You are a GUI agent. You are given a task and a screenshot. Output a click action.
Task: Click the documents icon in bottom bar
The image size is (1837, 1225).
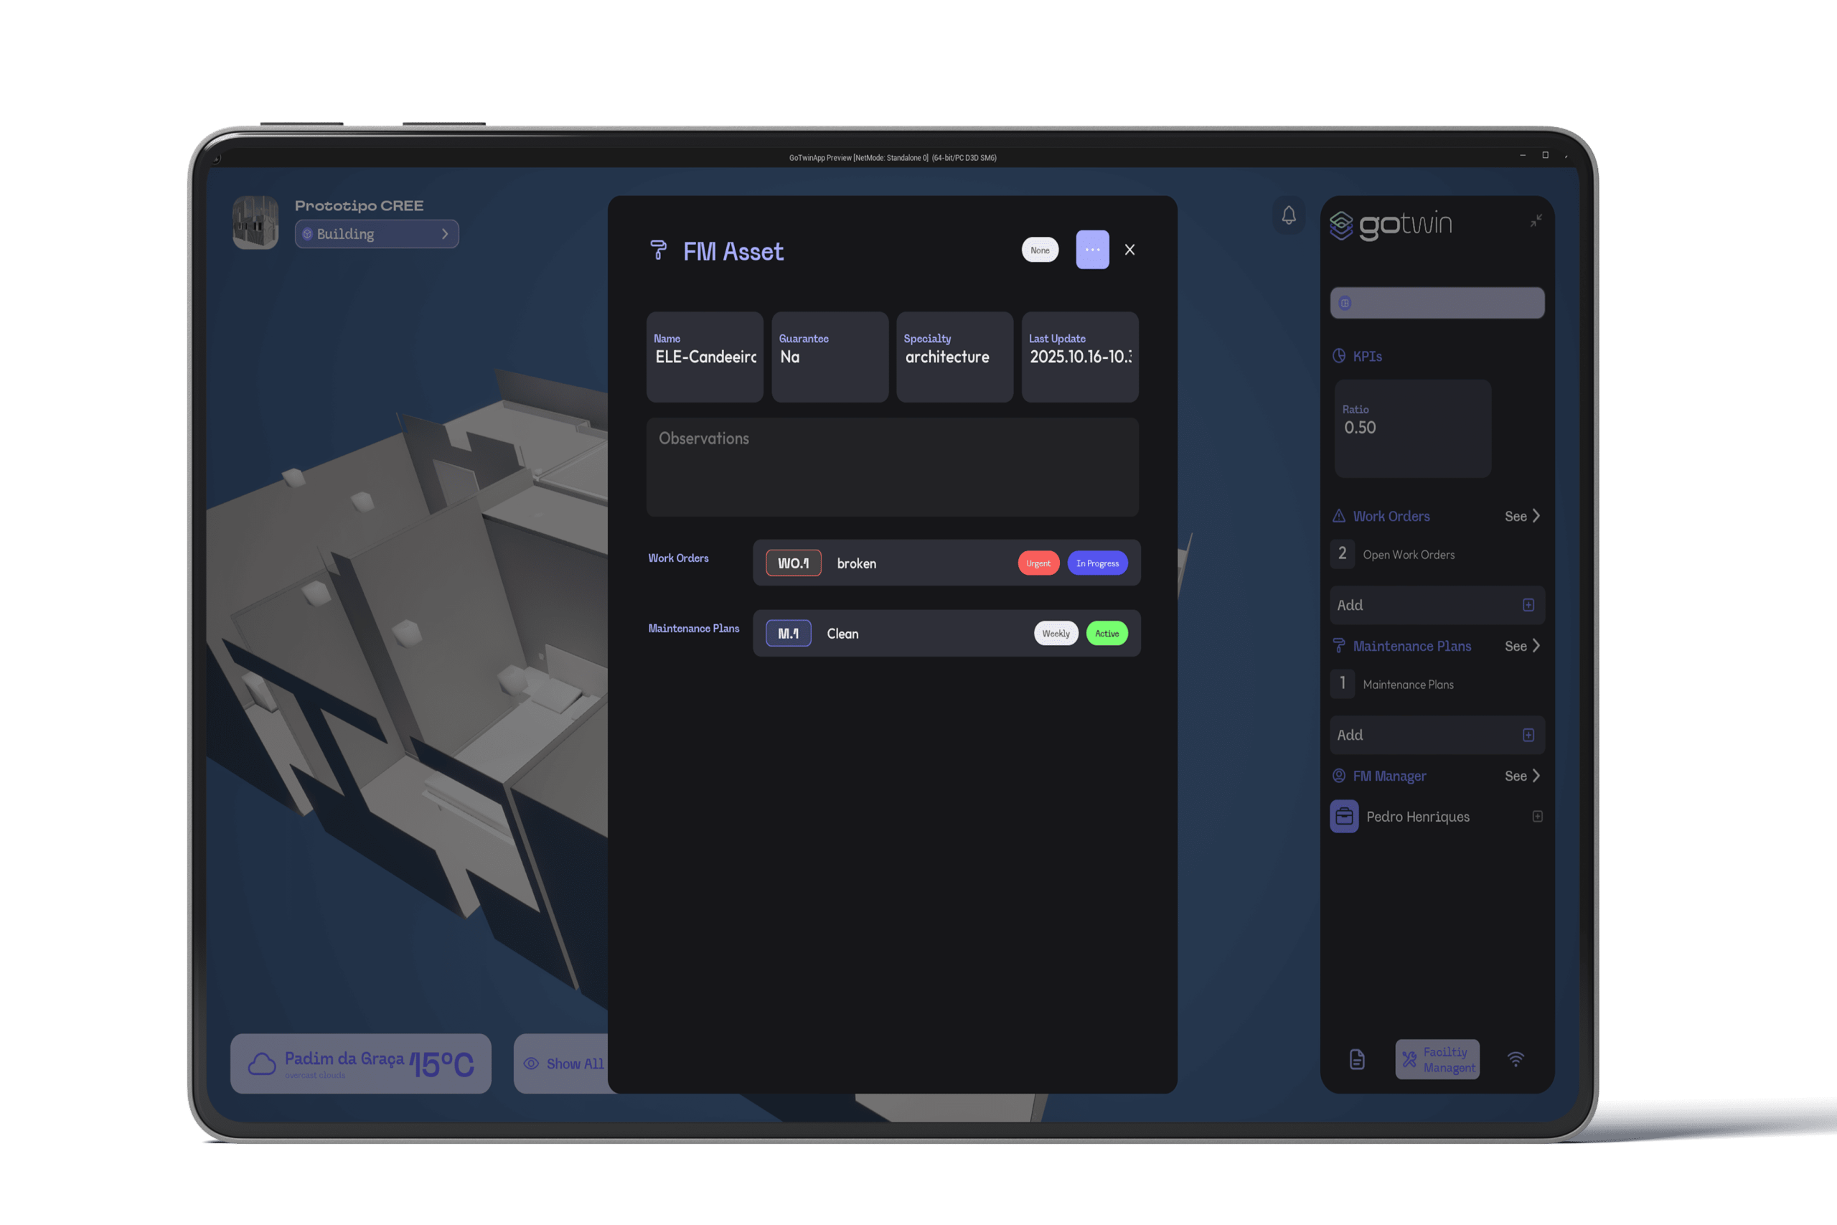(1358, 1059)
